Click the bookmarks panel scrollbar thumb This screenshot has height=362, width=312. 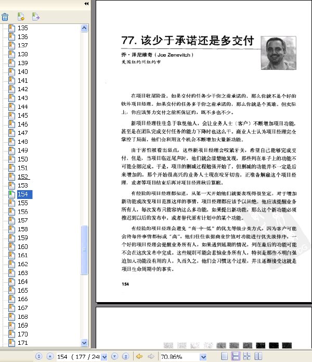tap(84, 250)
